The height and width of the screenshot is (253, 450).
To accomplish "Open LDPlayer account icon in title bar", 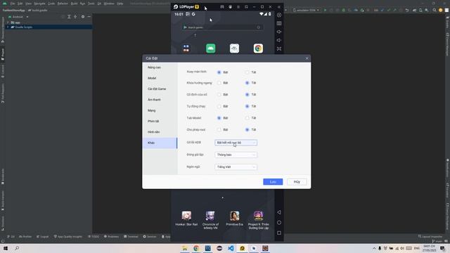I will point(230,6).
